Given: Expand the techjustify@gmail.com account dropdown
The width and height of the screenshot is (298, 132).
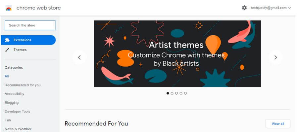Looking at the screenshot, I should 290,8.
